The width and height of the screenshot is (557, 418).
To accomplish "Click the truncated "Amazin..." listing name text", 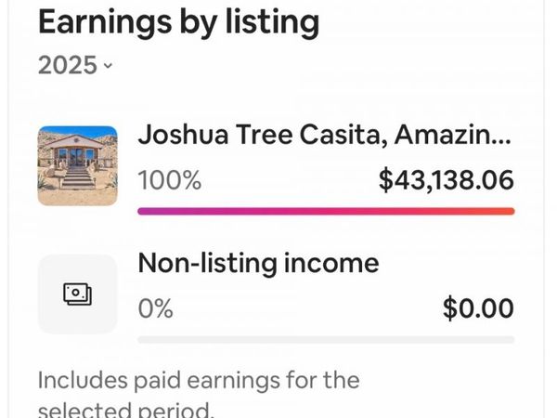I will [x=453, y=135].
